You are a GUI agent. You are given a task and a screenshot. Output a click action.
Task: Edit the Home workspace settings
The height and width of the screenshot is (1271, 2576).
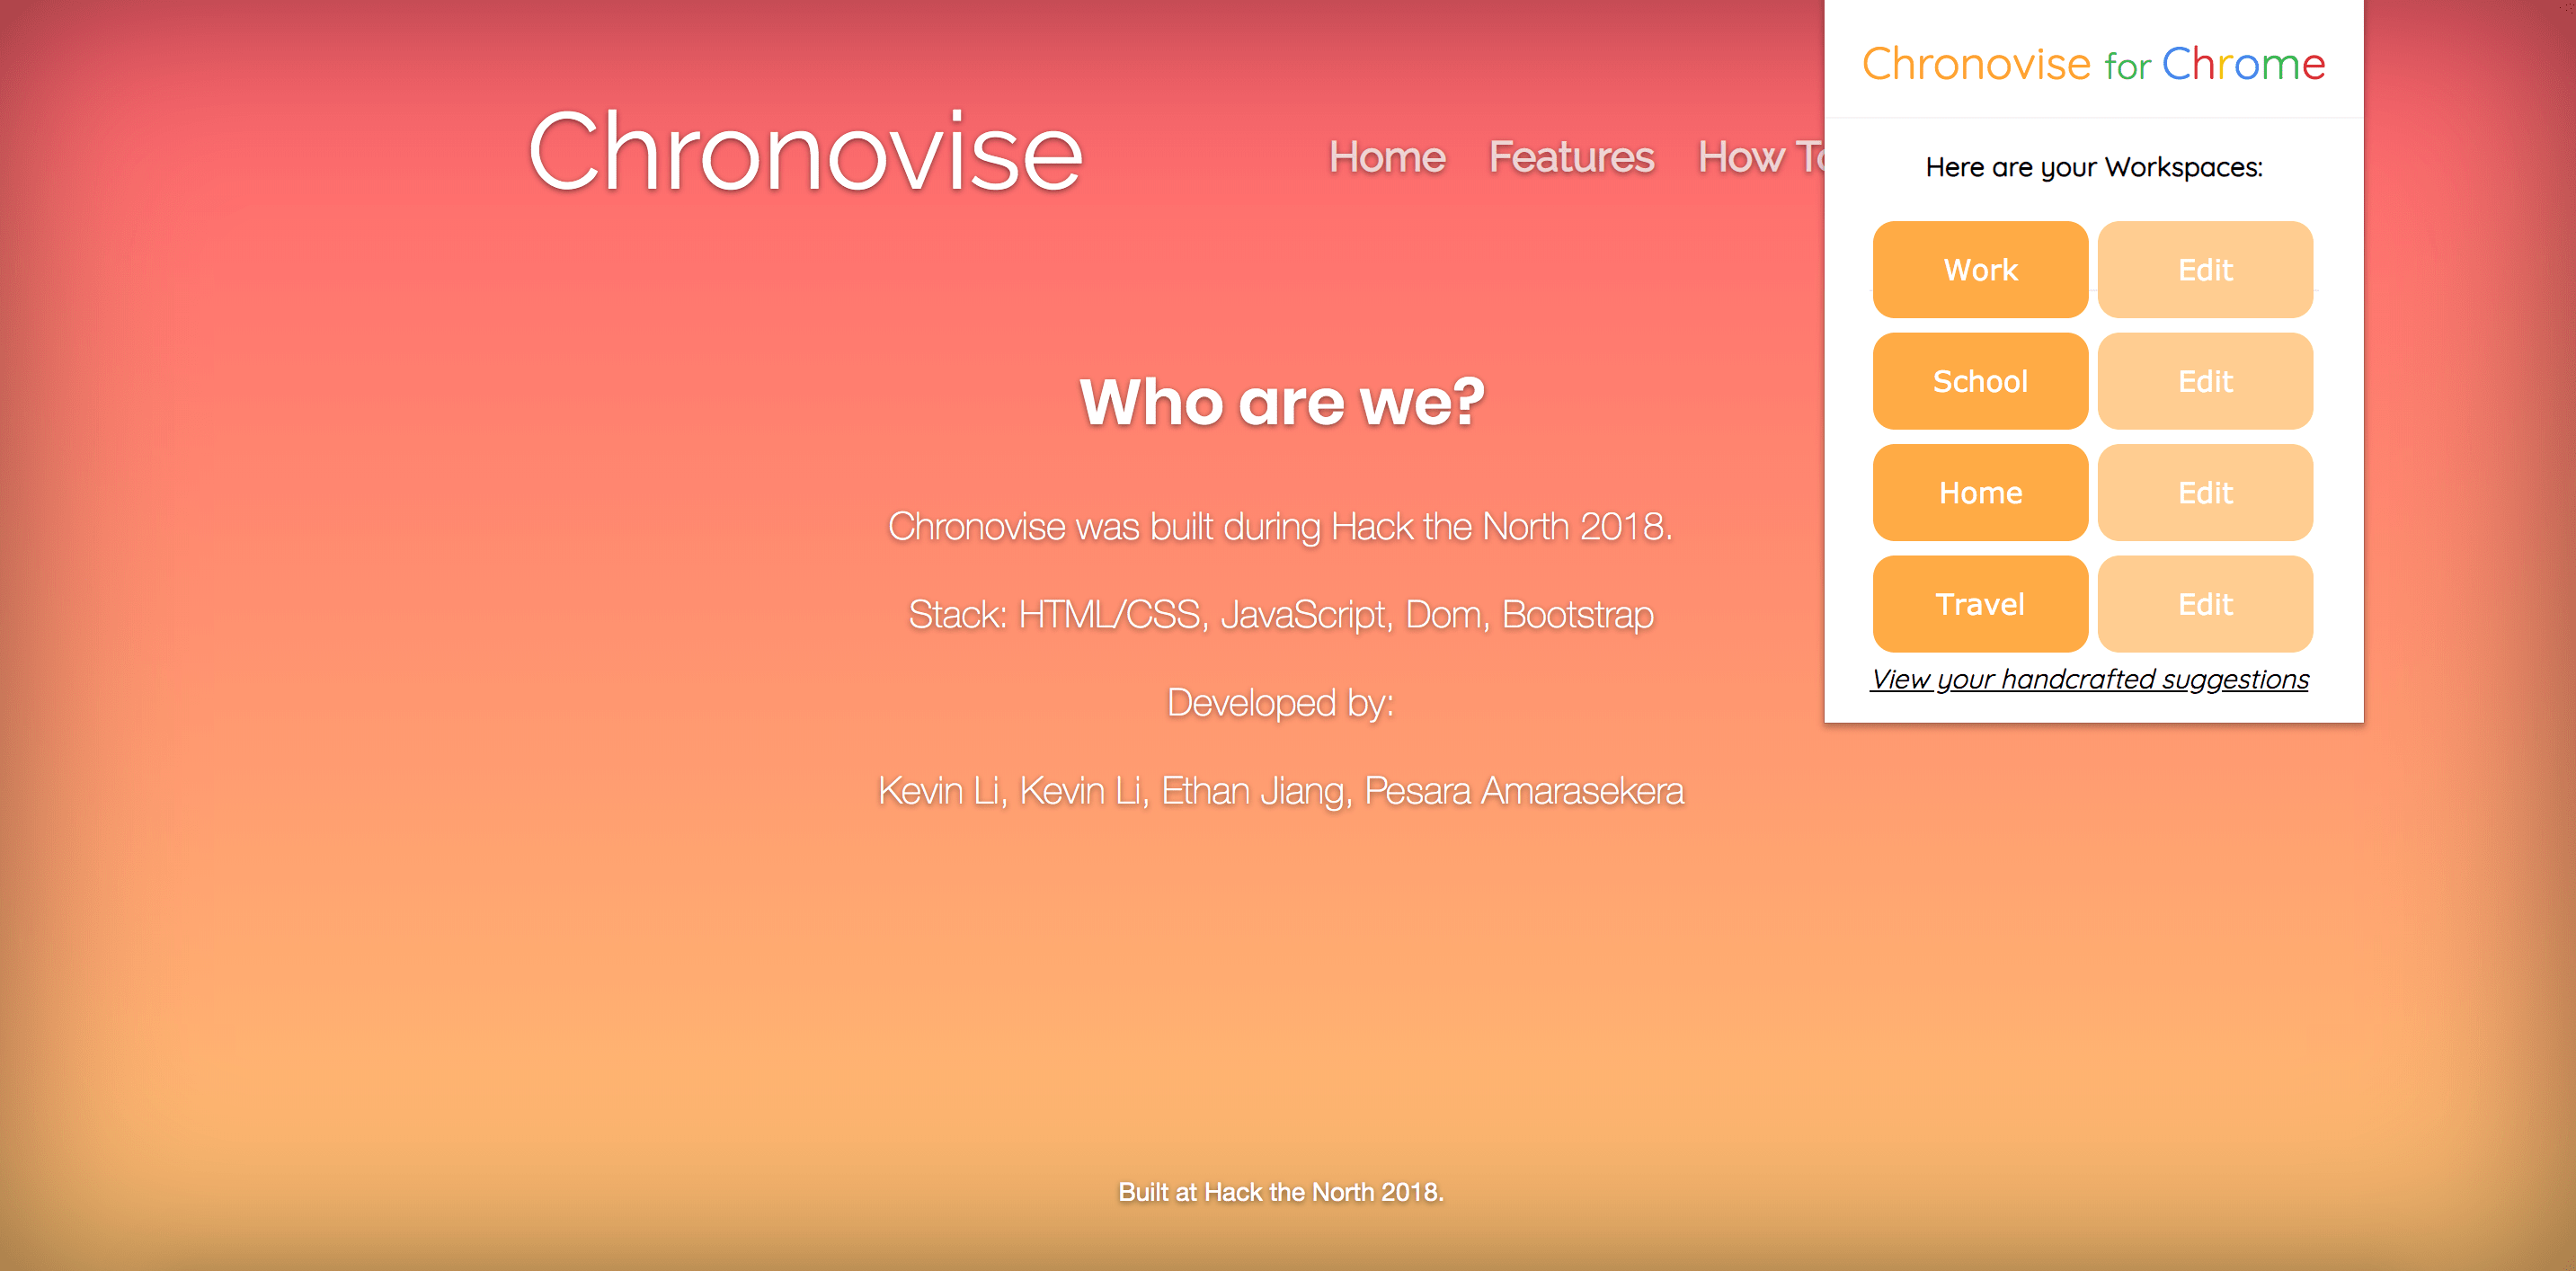2201,493
